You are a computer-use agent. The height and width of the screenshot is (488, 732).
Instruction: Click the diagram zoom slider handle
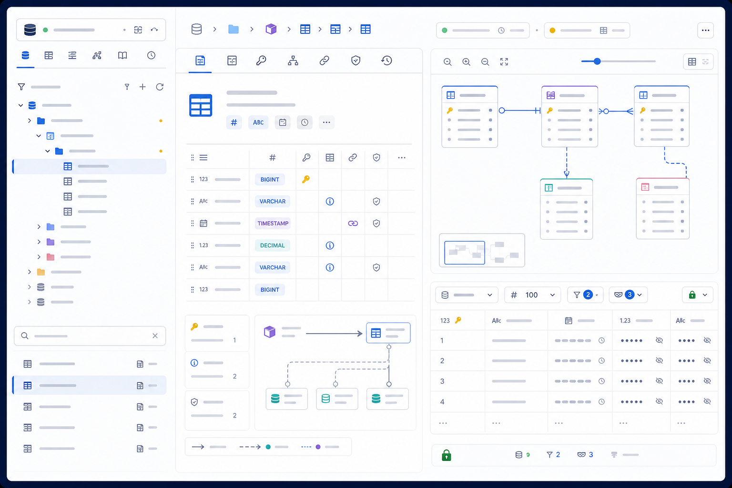pyautogui.click(x=597, y=61)
